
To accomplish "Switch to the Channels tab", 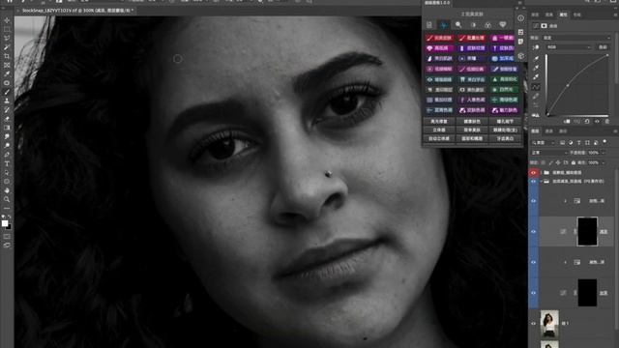I will [x=549, y=131].
